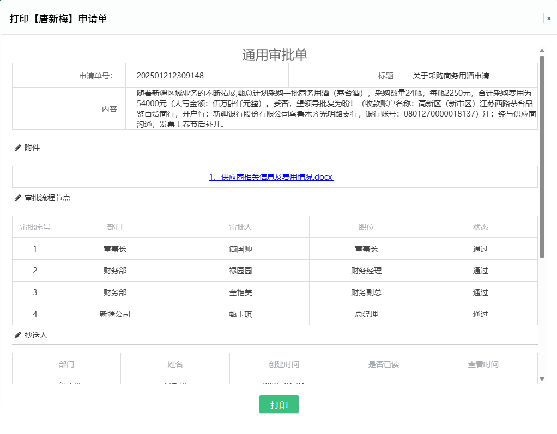Select approver 禄园园 in row 2
The image size is (557, 434).
click(240, 271)
